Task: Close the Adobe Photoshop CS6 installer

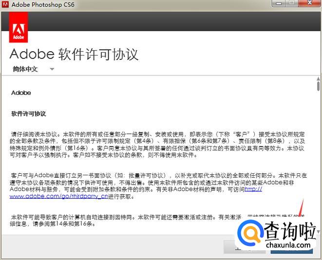Action: pos(309,3)
